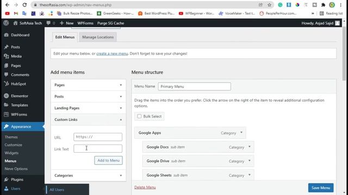This screenshot has height=195, width=348.
Task: Expand Google Apps menu item settings
Action: click(x=241, y=133)
